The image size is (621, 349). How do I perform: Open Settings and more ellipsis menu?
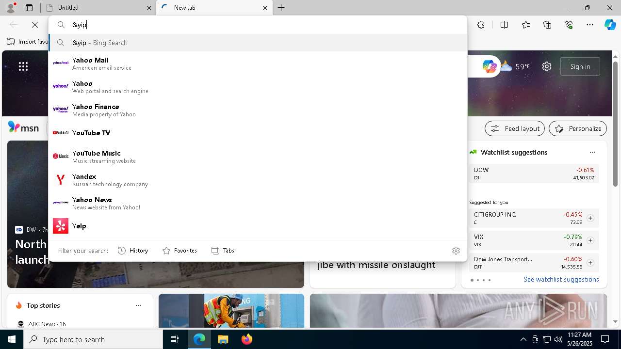pos(590,25)
